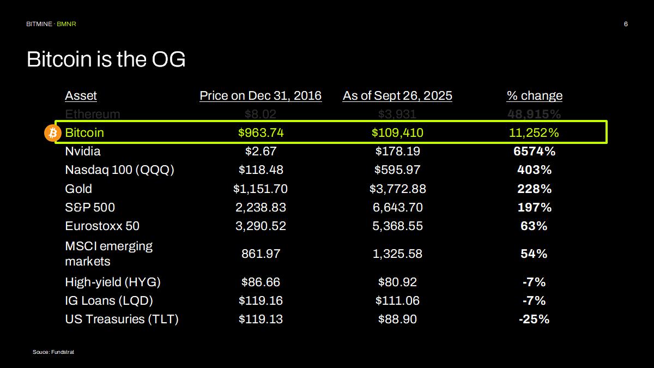Image resolution: width=654 pixels, height=368 pixels.
Task: Click the BITMINE brand text
Action: (39, 25)
